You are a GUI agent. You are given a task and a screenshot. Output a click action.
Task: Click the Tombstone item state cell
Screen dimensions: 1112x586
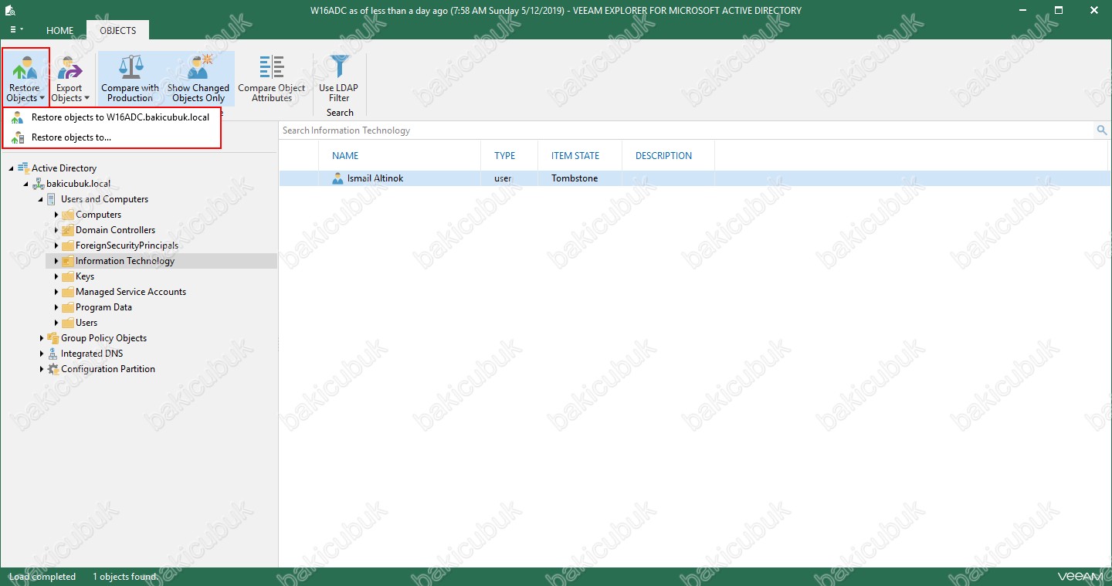point(575,178)
